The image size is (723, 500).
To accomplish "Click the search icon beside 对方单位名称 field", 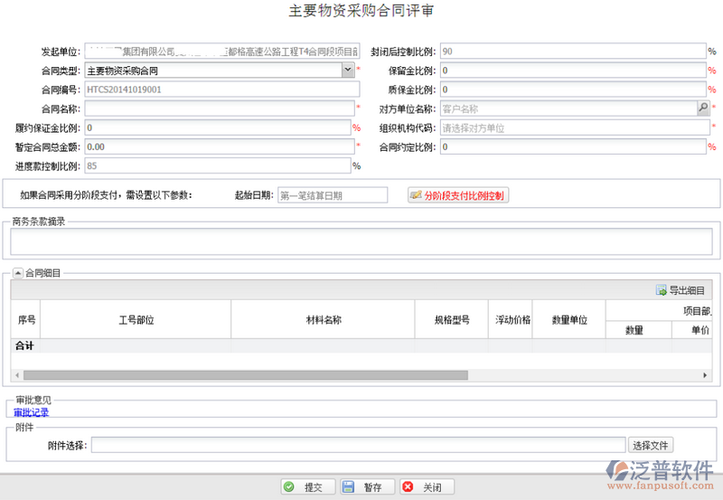I will [703, 108].
